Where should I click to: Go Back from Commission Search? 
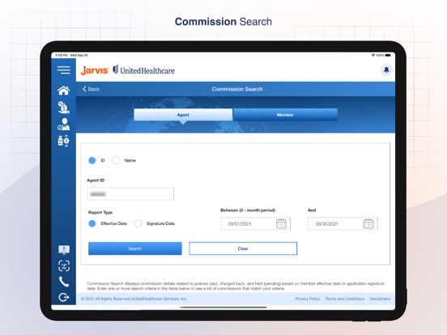(91, 89)
